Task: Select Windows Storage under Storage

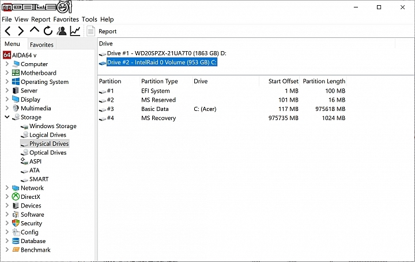Action: (x=52, y=126)
